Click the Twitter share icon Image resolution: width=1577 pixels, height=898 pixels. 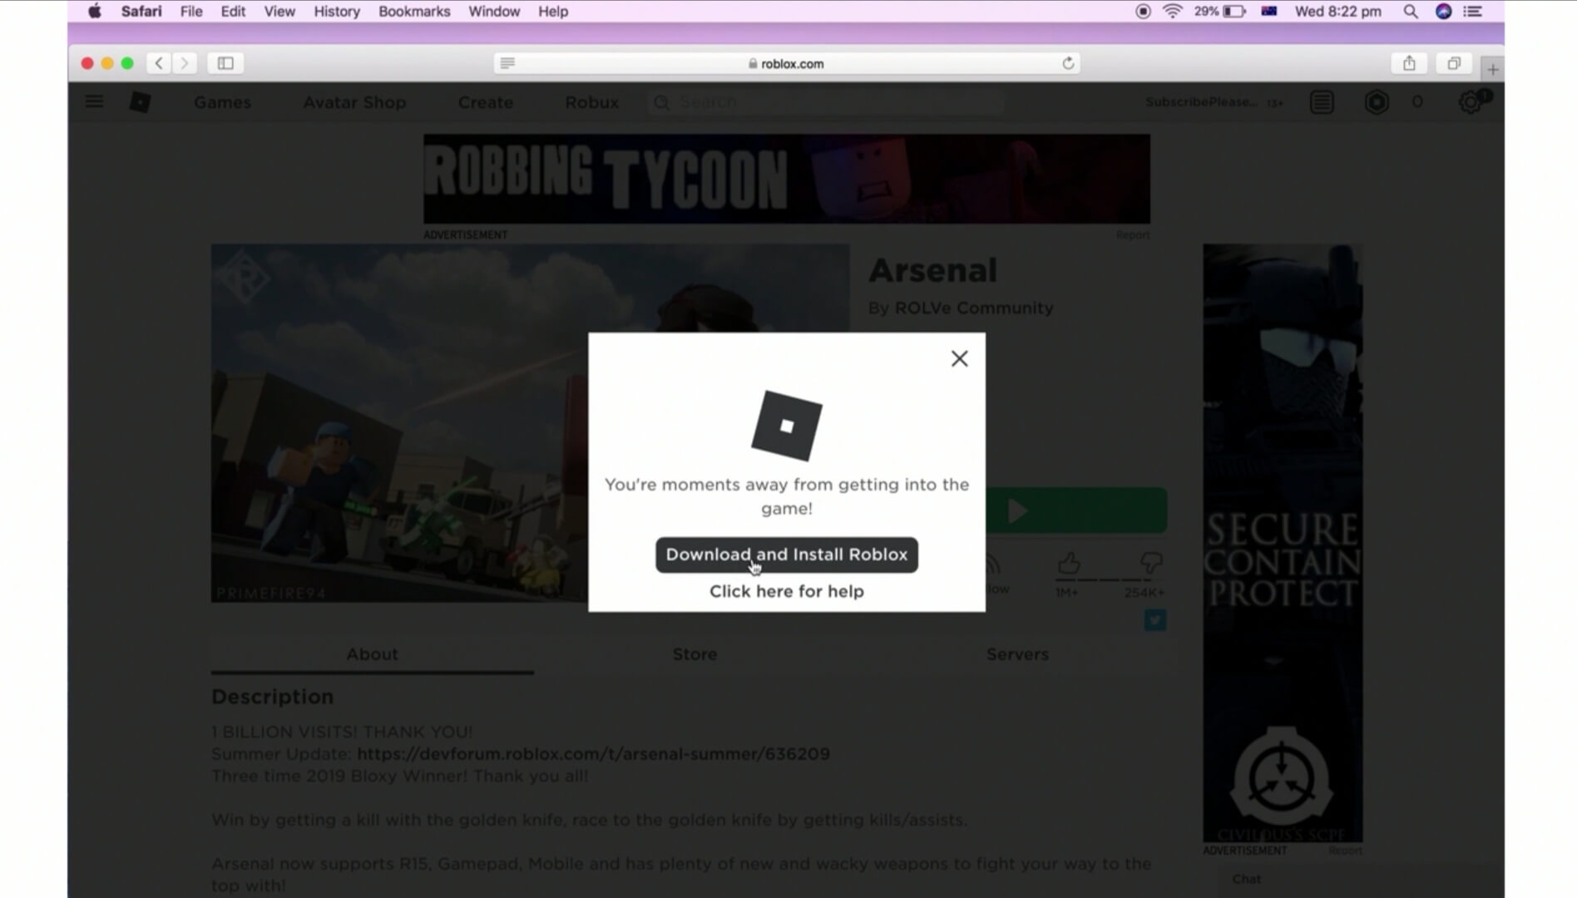1154,620
